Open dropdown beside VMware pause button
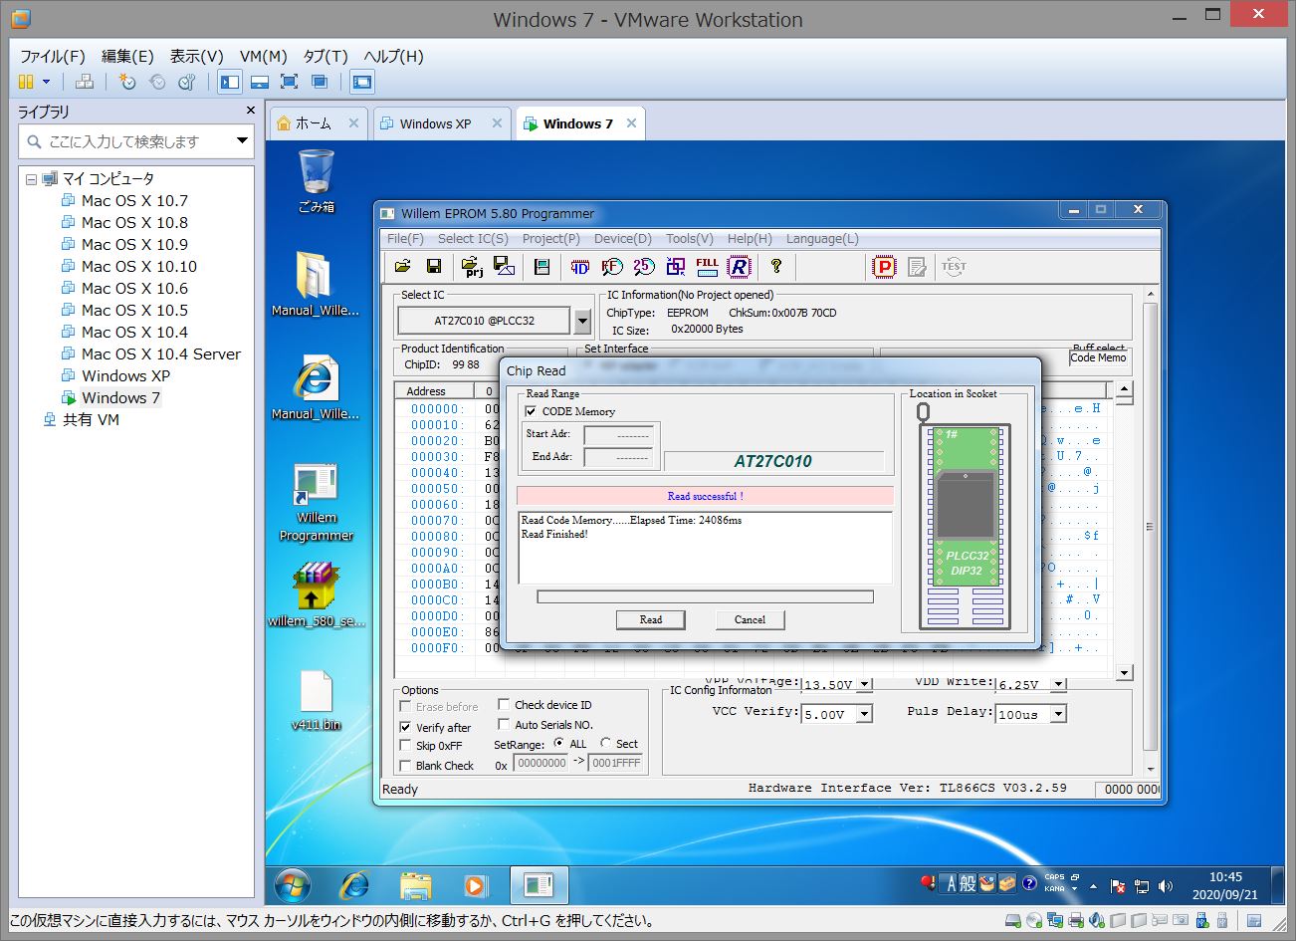1296x941 pixels. click(x=46, y=82)
